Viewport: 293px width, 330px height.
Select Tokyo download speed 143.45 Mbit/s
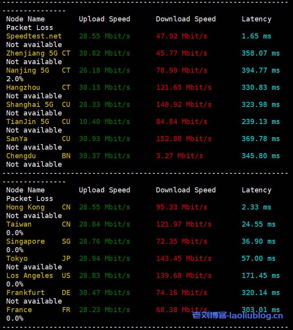pyautogui.click(x=184, y=258)
